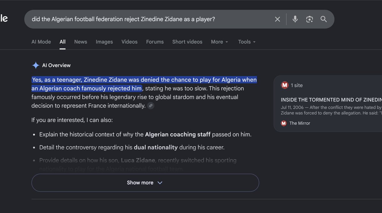Open Google Lens image search icon
This screenshot has height=213, width=382.
pos(309,19)
